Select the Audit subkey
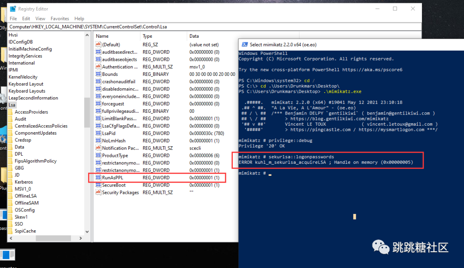The width and height of the screenshot is (464, 268). (21, 119)
